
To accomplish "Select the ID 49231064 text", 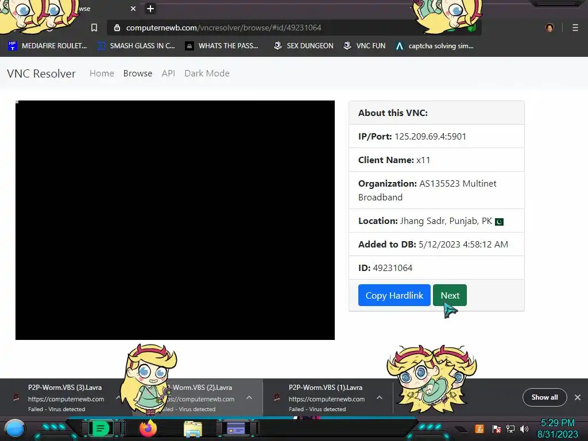I will point(392,268).
